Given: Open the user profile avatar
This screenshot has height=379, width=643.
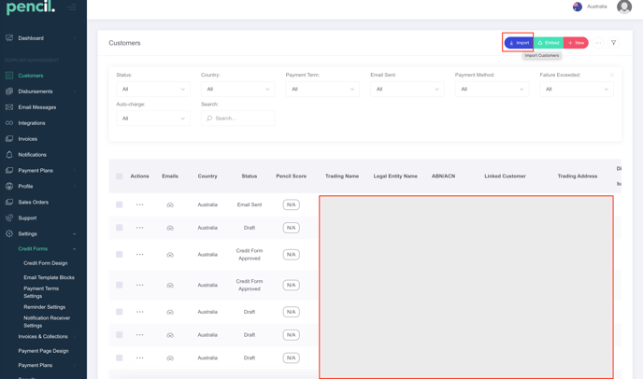Looking at the screenshot, I should point(624,7).
